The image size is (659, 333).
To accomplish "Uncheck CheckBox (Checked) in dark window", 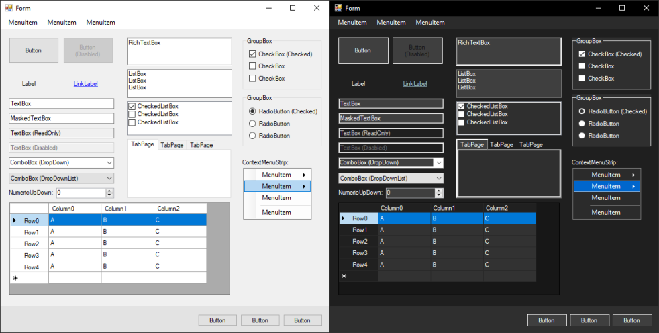I will [582, 54].
